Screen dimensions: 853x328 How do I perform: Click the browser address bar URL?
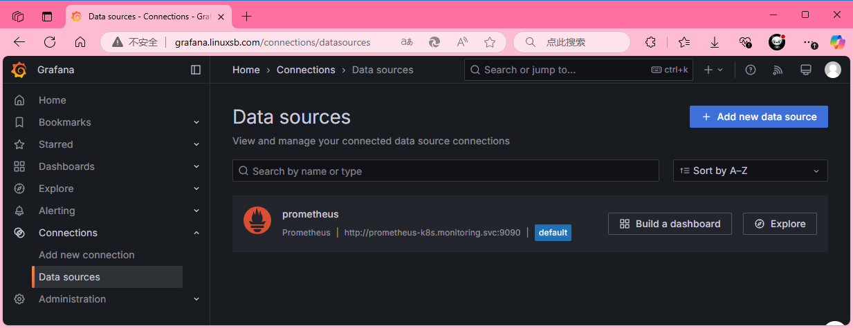click(x=273, y=42)
